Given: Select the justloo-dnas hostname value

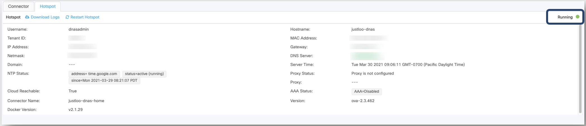Looking at the screenshot, I should click(363, 29).
